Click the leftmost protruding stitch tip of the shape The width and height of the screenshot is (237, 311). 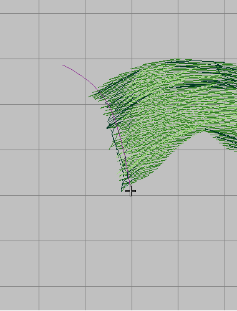point(89,97)
